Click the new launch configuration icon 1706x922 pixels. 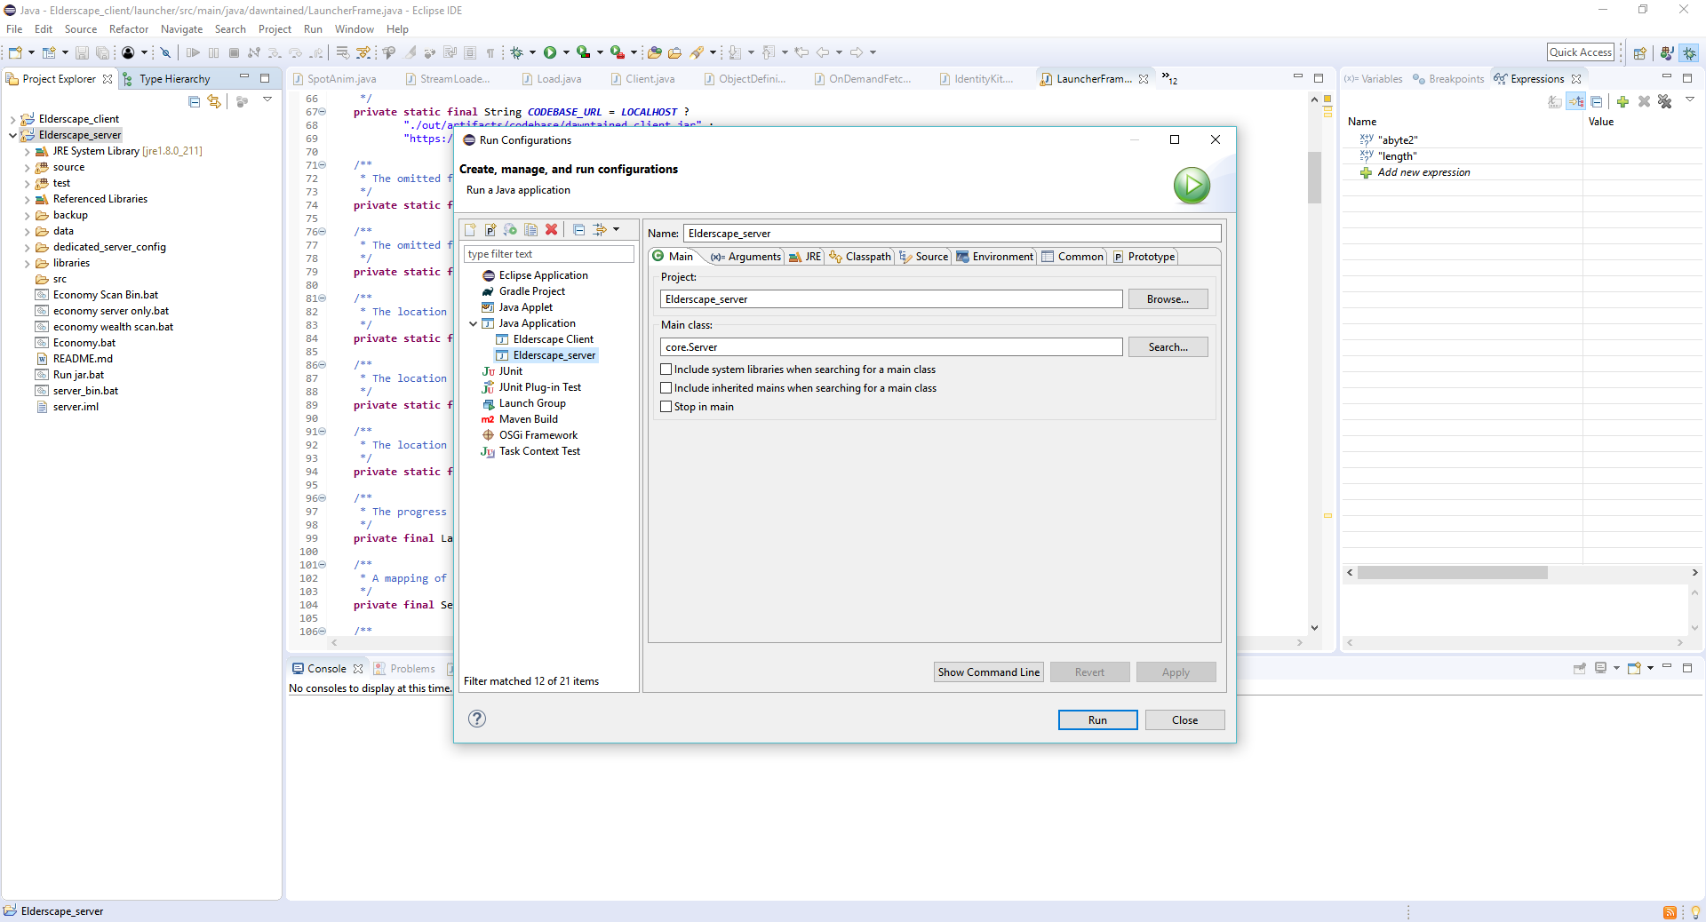tap(470, 230)
